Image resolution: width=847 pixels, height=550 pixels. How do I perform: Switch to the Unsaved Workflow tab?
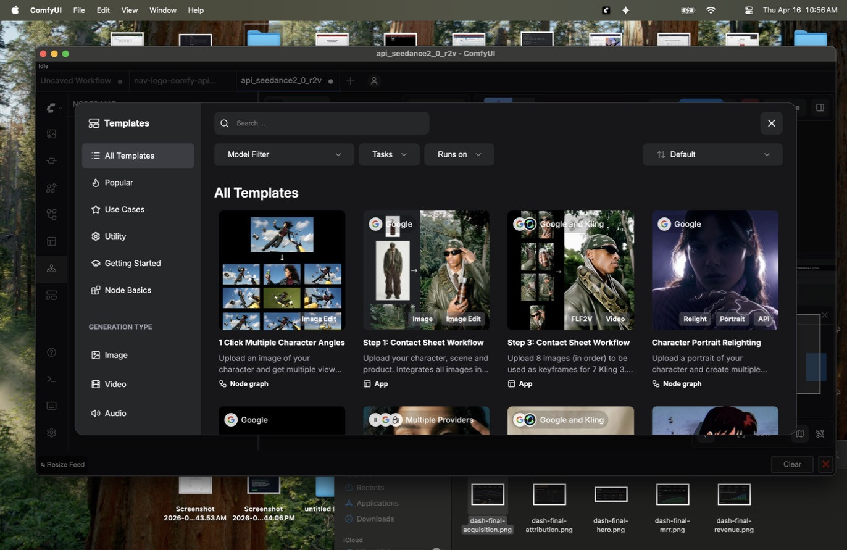click(x=76, y=81)
